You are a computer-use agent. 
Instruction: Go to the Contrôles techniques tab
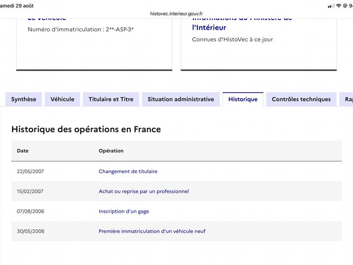pyautogui.click(x=301, y=99)
